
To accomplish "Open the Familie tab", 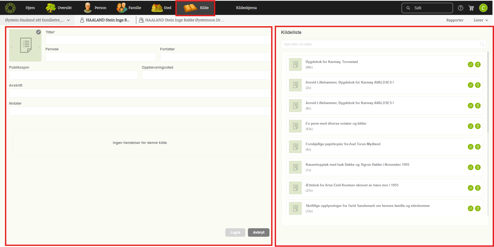I will 129,8.
